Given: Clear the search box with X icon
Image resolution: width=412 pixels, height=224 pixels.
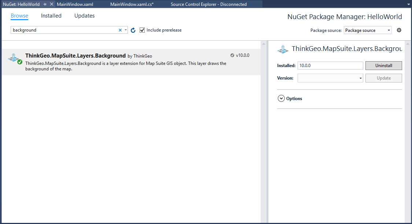Looking at the screenshot, I should coord(120,30).
